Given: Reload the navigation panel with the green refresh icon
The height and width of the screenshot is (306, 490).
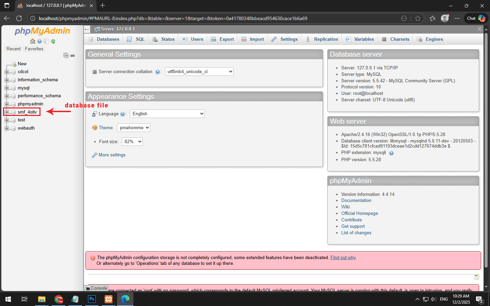Looking at the screenshot, I should click(53, 41).
